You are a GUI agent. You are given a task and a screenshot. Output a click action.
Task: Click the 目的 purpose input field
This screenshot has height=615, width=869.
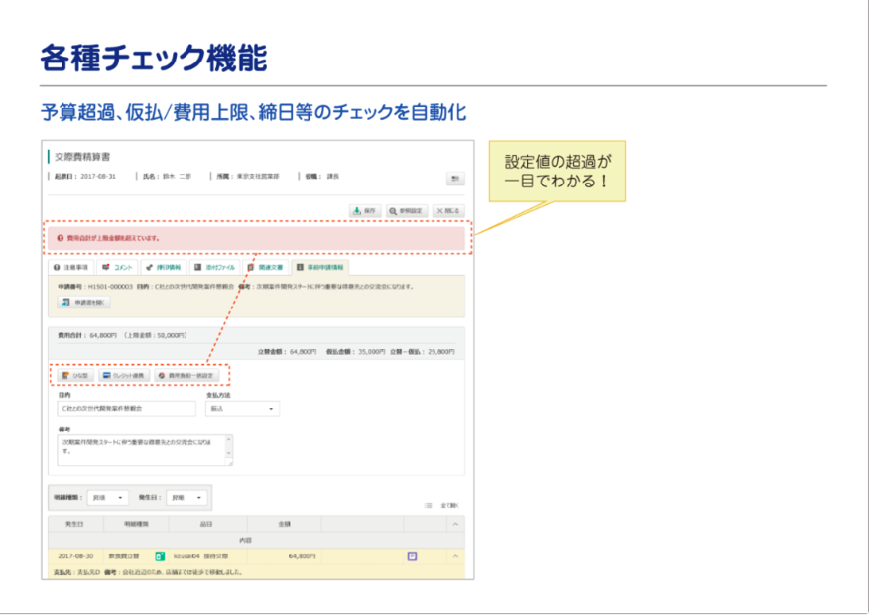tap(127, 408)
